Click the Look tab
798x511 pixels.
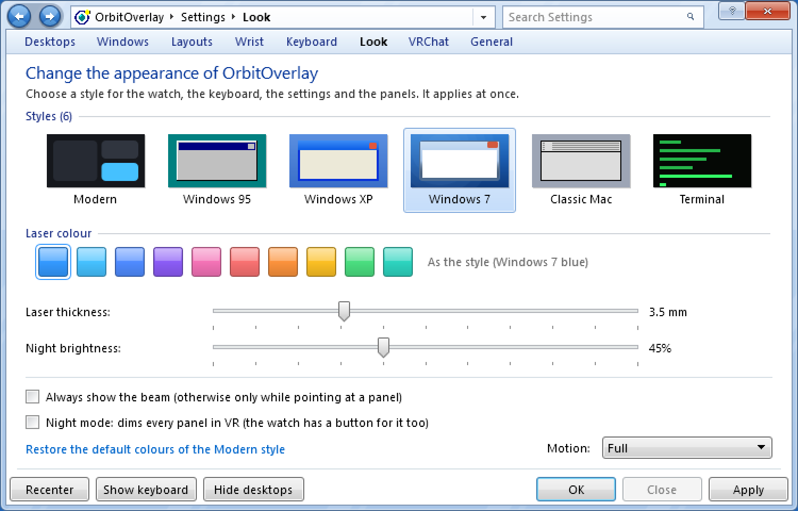tap(373, 42)
